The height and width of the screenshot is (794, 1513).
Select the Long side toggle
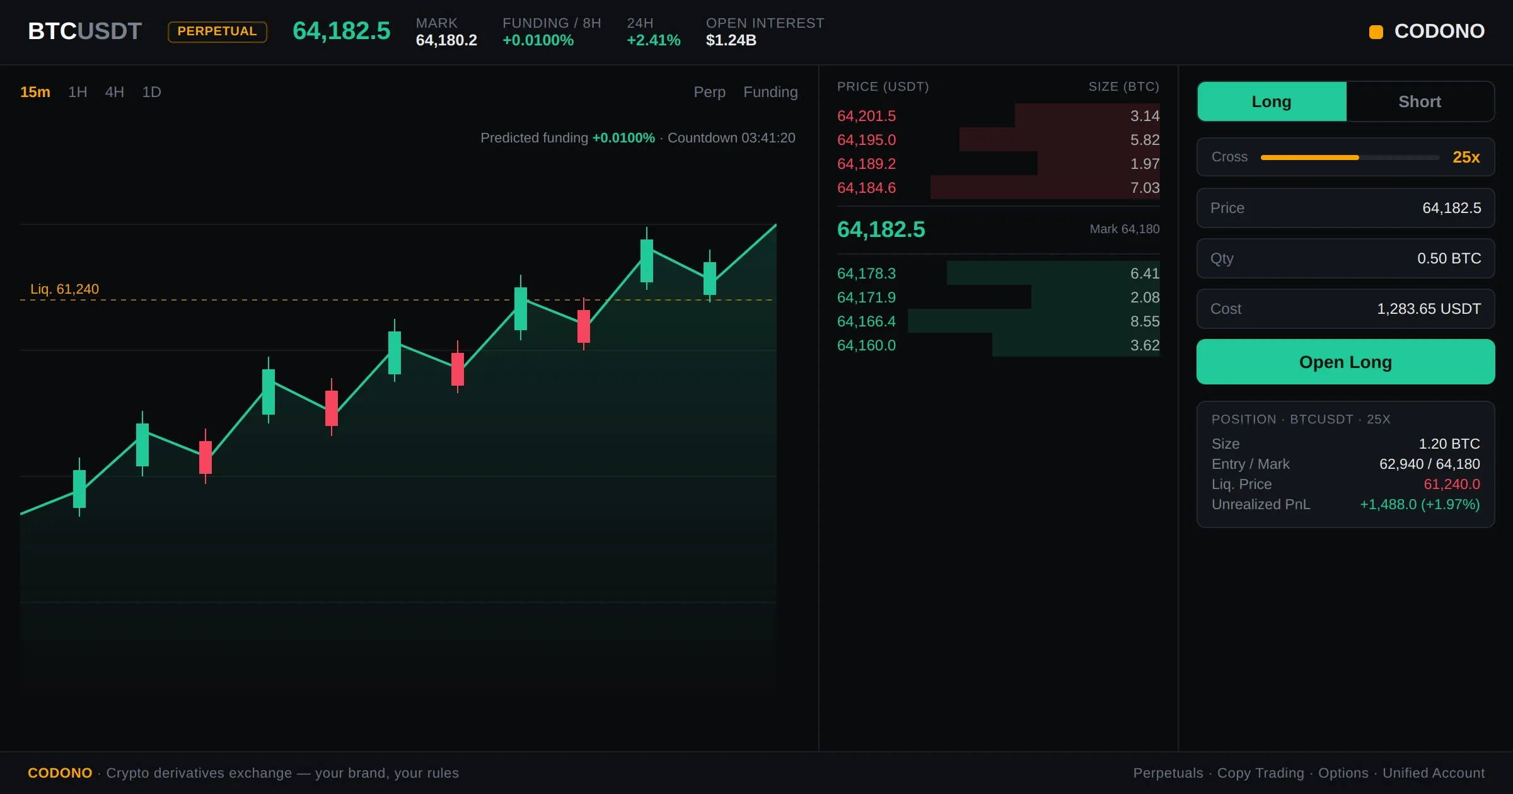click(x=1272, y=101)
